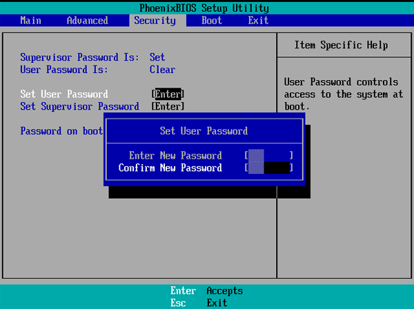Click Supervisor Password Is label
Screen dimensions: 414x309
coord(80,57)
